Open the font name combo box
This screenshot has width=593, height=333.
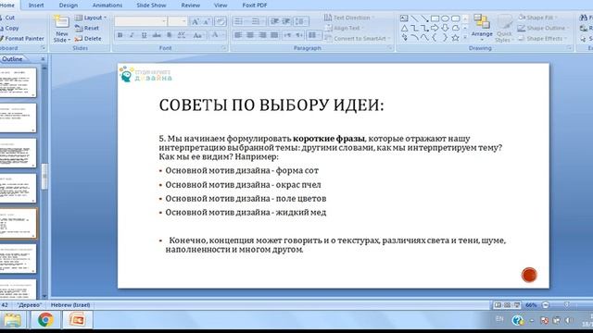(141, 21)
